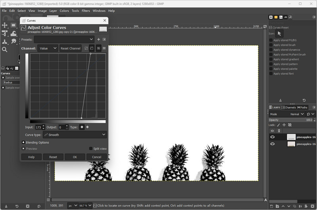Set linear histogram display in Curves
The image size is (317, 210).
tap(98, 48)
